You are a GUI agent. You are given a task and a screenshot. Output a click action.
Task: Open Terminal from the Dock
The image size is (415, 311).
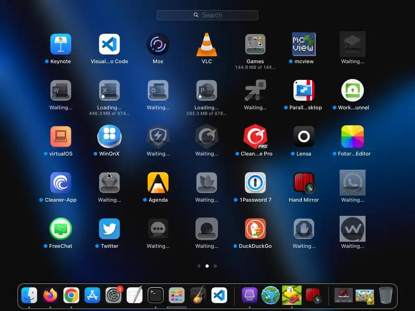point(156,295)
